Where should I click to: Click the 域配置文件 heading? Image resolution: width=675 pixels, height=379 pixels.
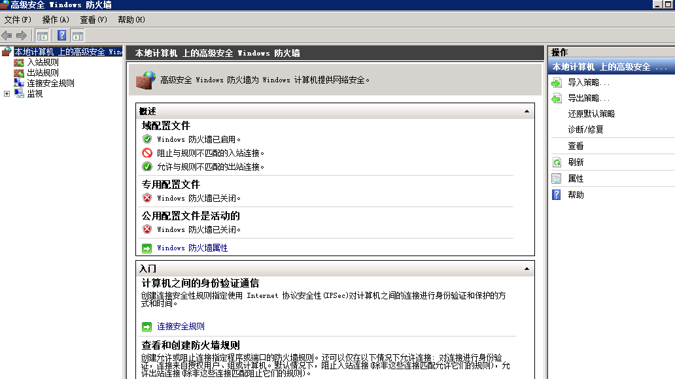coord(165,125)
